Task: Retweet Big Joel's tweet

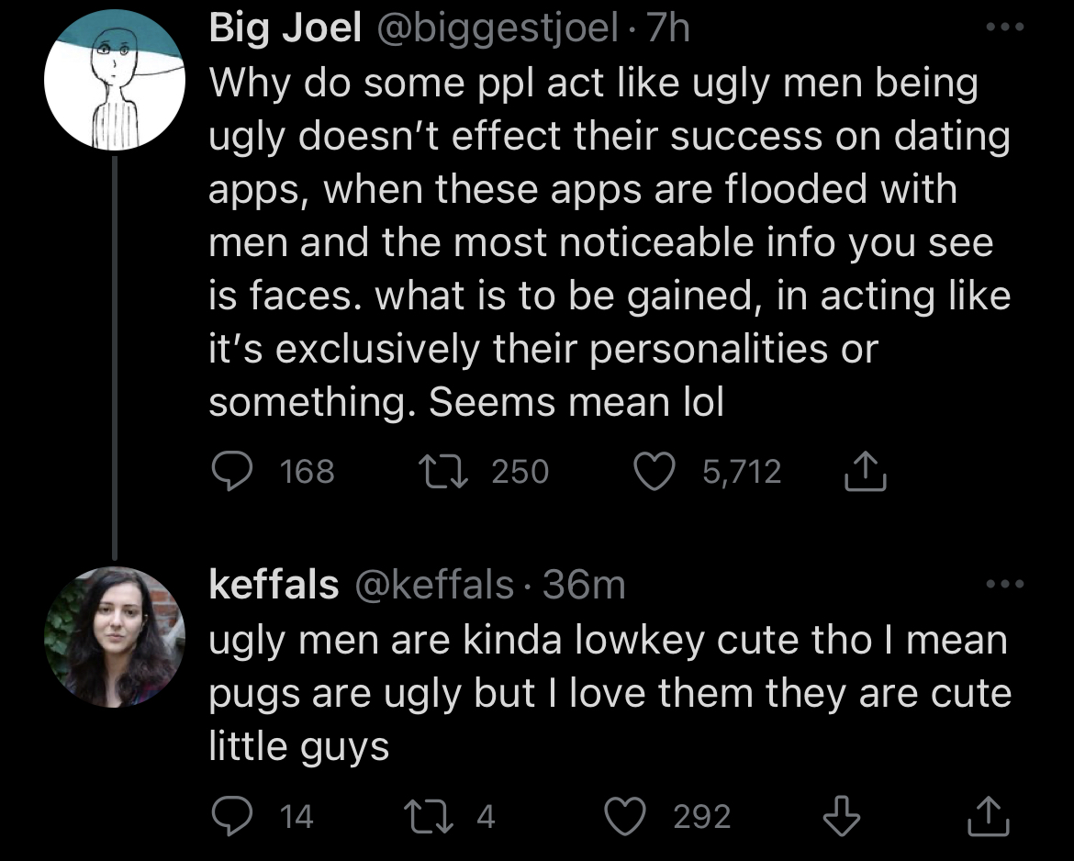Action: click(443, 472)
